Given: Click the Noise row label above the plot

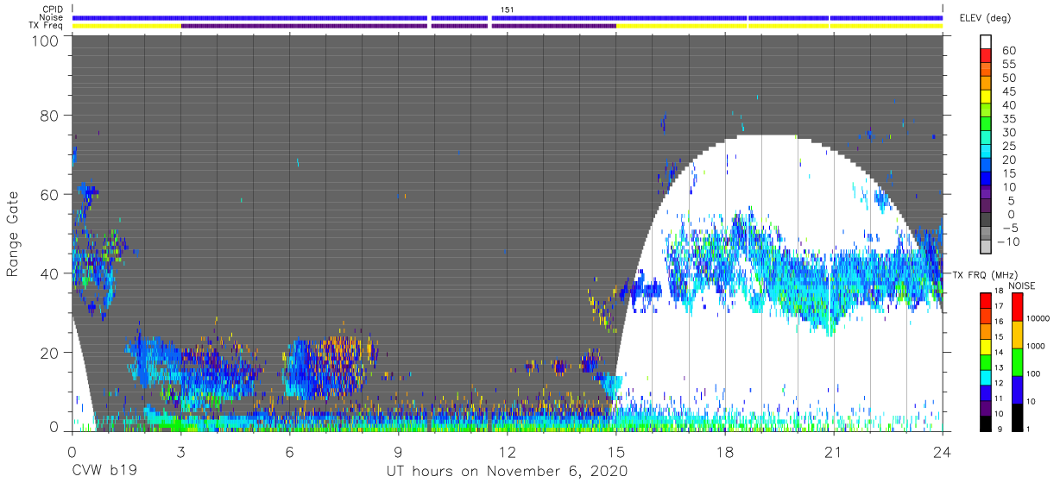Looking at the screenshot, I should (x=51, y=17).
